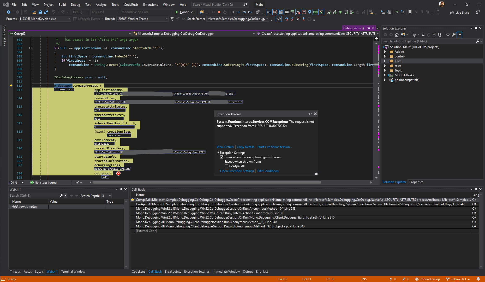
Task: Expand the Core project node
Action: click(385, 61)
